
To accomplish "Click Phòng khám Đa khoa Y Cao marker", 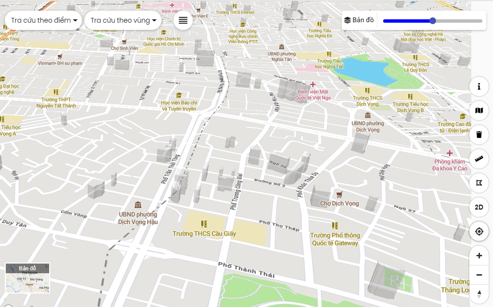I will [x=450, y=153].
